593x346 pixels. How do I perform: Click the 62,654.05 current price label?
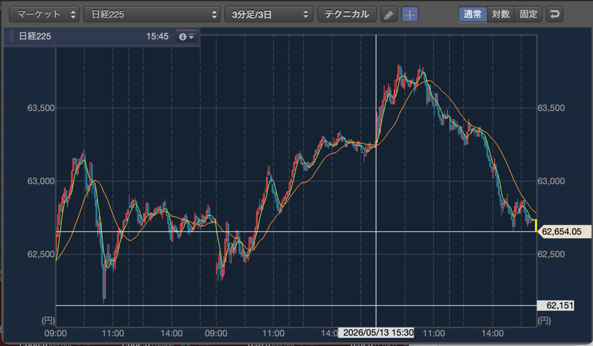tap(563, 231)
